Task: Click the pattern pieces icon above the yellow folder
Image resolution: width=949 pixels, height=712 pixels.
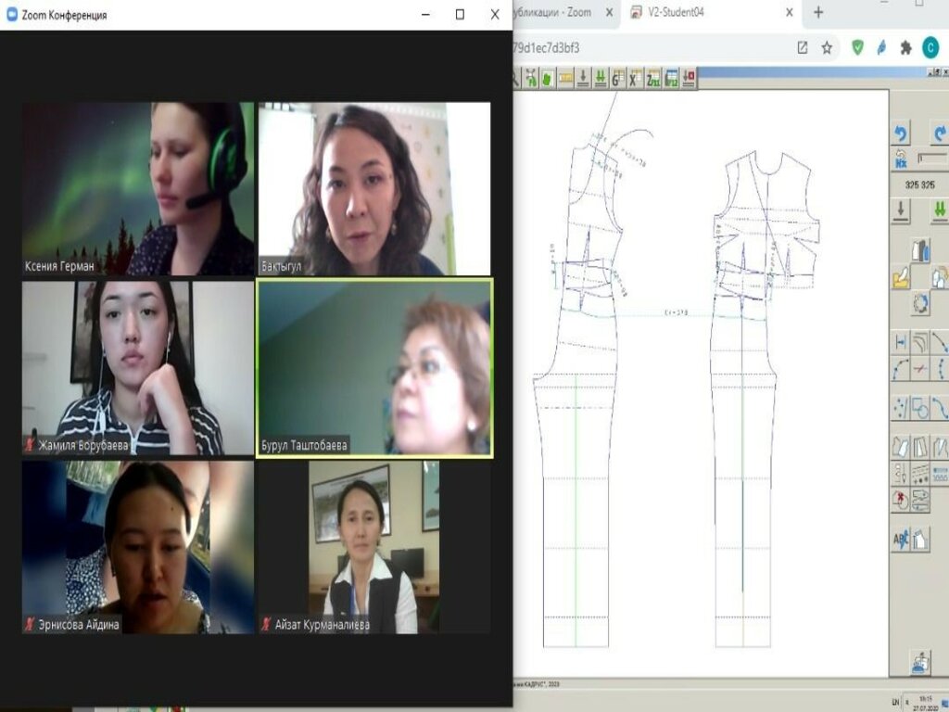Action: (x=920, y=250)
